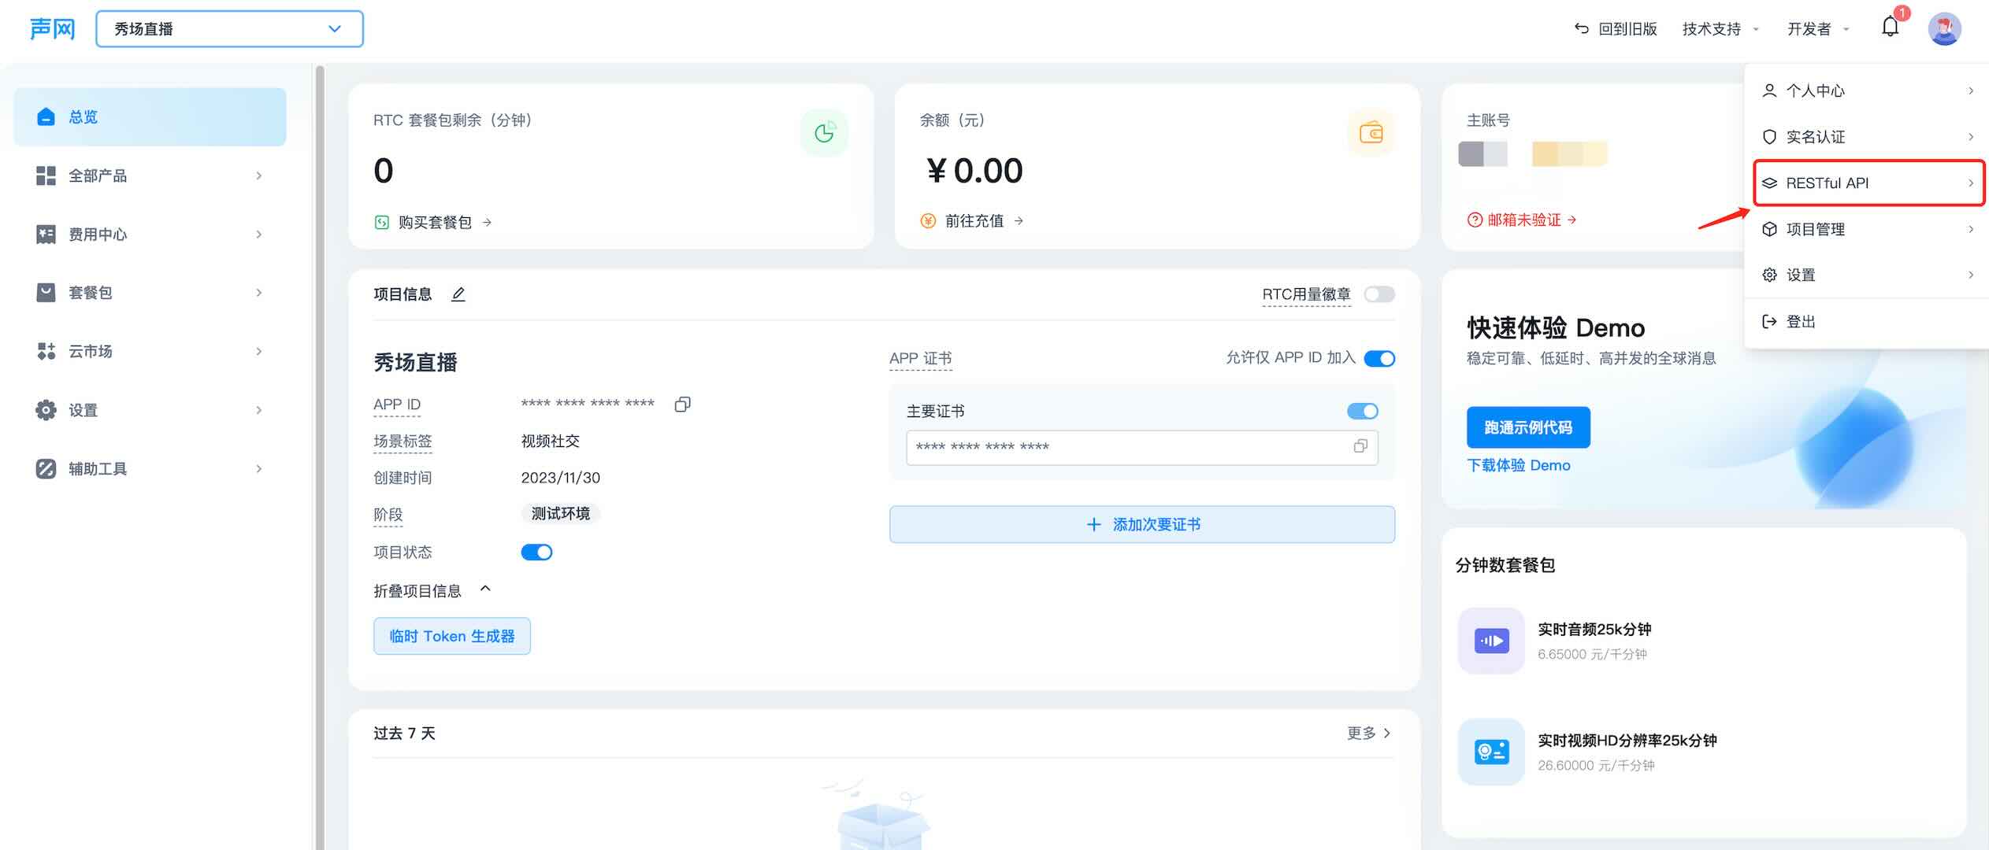Click the RTC package pie chart icon
This screenshot has width=1989, height=850.
[x=824, y=132]
